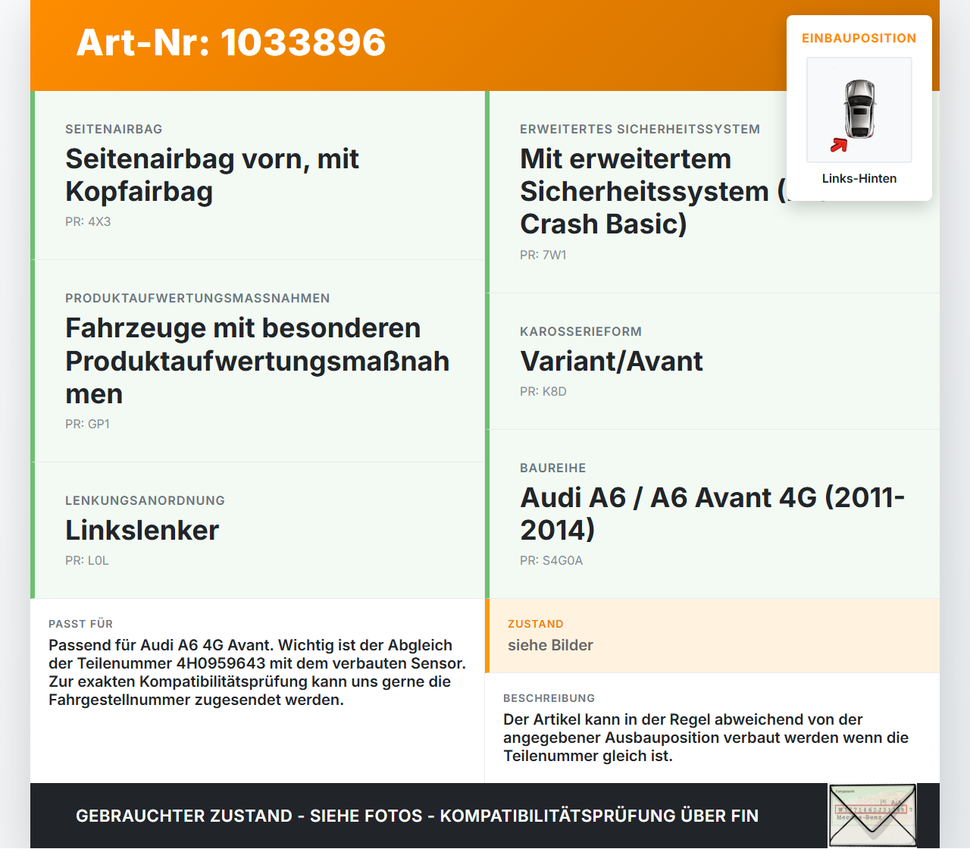Click the SEITENAIRBAG label
The height and width of the screenshot is (849, 970).
[x=114, y=129]
